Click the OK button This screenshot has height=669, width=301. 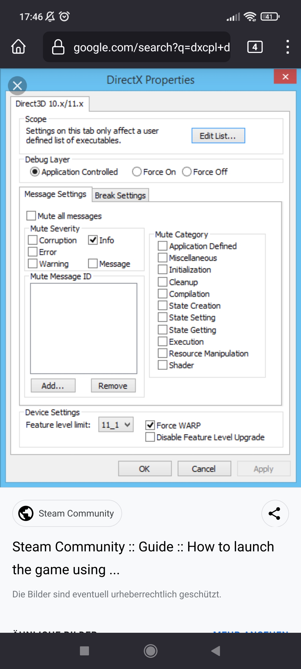(145, 469)
